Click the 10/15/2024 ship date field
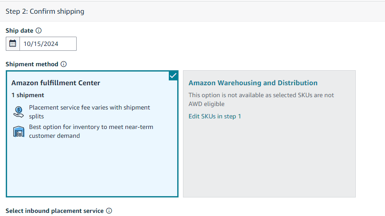Screen dimensions: 385x216 coord(48,44)
